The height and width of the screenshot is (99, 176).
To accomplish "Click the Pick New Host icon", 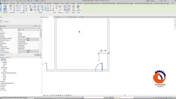I will click(78, 8).
